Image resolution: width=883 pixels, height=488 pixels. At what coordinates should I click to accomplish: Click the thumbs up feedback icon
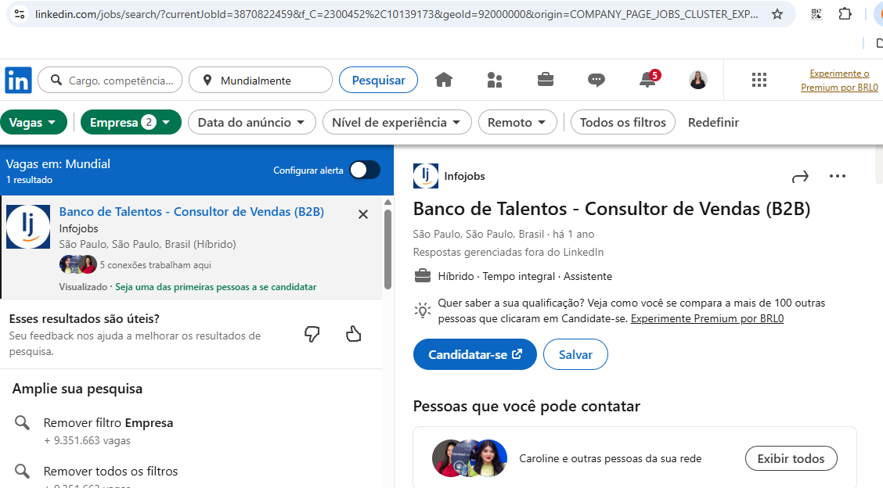354,335
